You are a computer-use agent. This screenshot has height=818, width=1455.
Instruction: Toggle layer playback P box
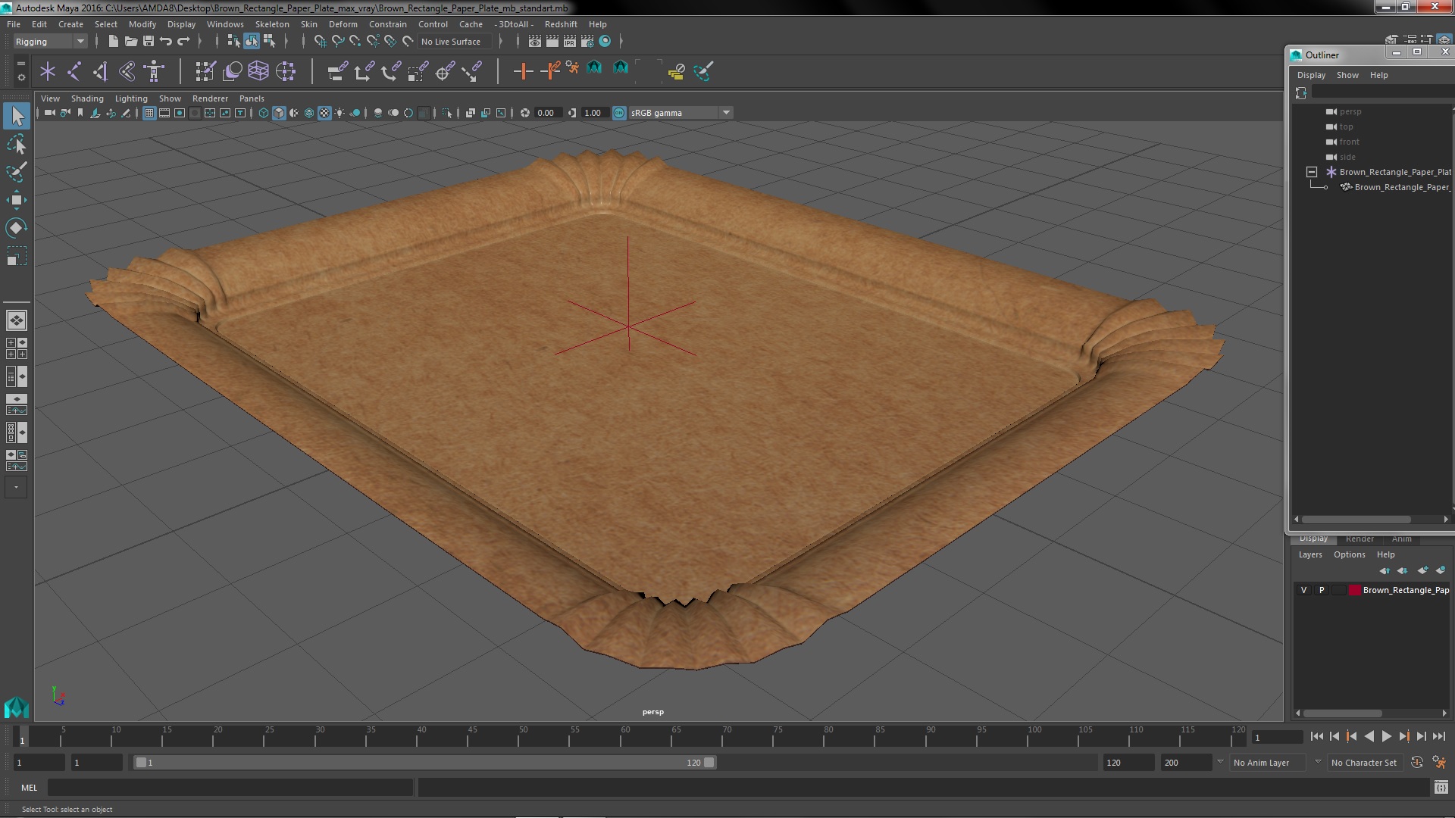click(1322, 590)
